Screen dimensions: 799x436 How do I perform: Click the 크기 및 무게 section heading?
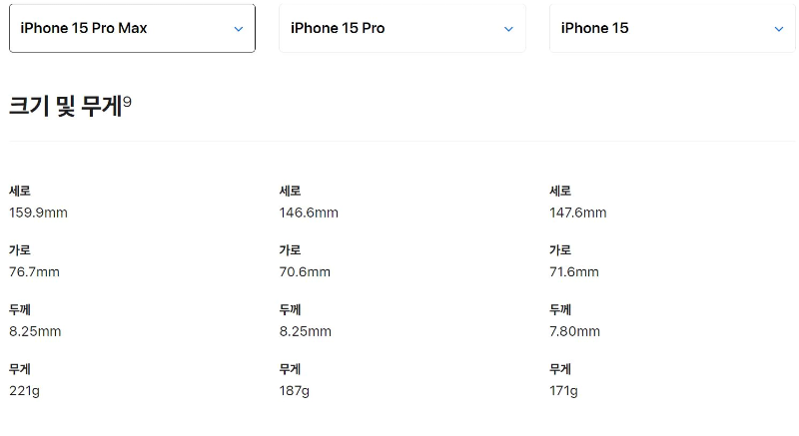tap(66, 107)
